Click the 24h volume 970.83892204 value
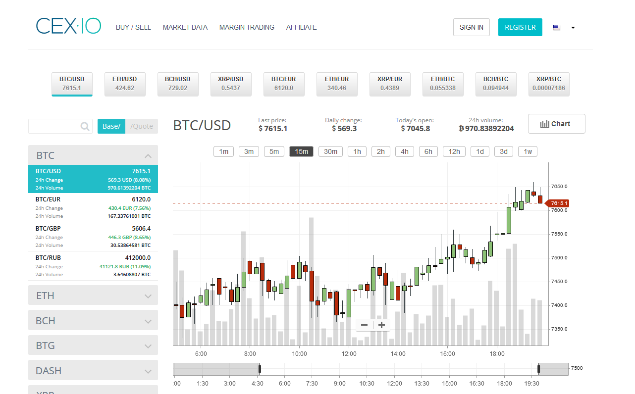Image resolution: width=635 pixels, height=394 pixels. pyautogui.click(x=486, y=129)
